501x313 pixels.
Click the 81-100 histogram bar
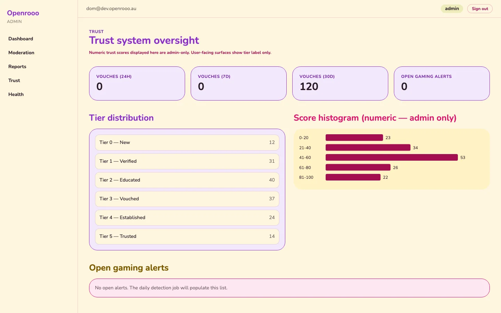click(353, 177)
